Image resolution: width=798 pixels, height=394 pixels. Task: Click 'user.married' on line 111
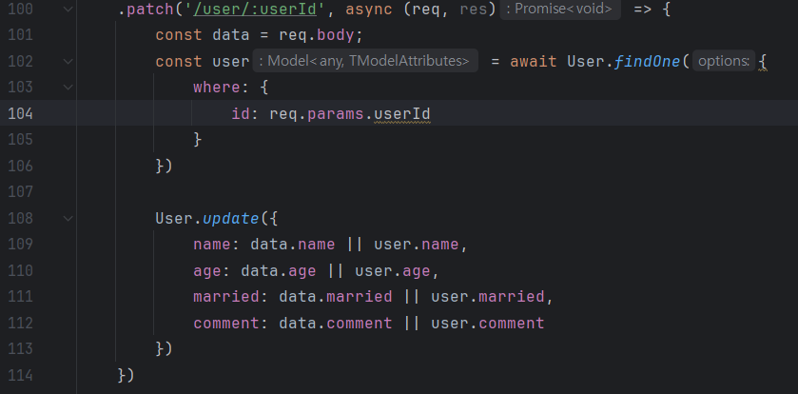(488, 297)
